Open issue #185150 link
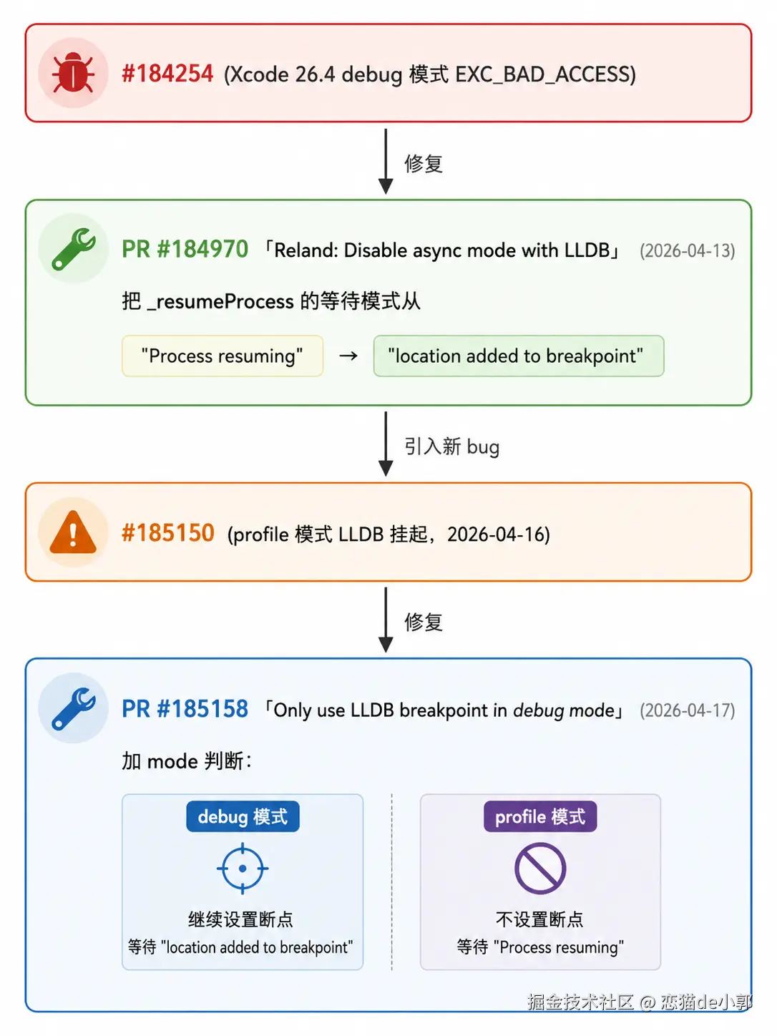The height and width of the screenshot is (1036, 777). click(168, 533)
